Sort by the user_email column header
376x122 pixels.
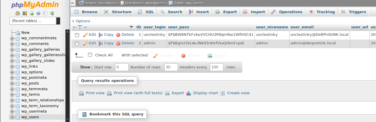click(302, 27)
